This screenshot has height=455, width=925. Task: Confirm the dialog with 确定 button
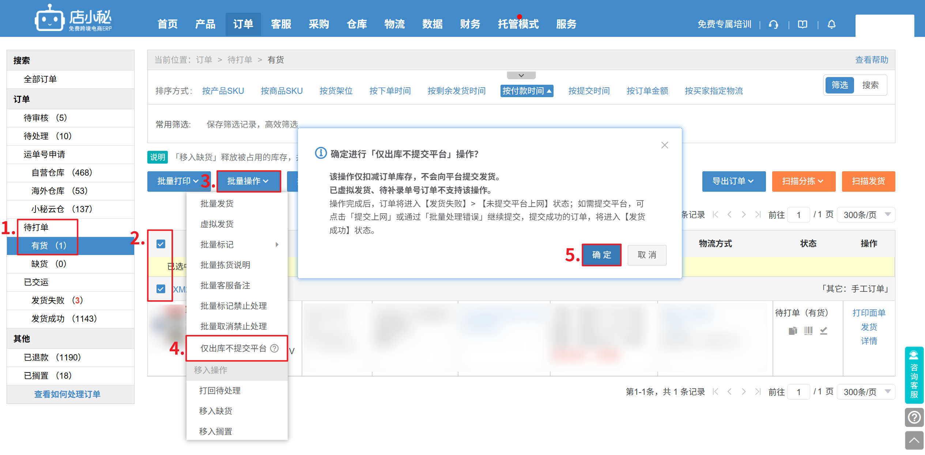pyautogui.click(x=601, y=255)
